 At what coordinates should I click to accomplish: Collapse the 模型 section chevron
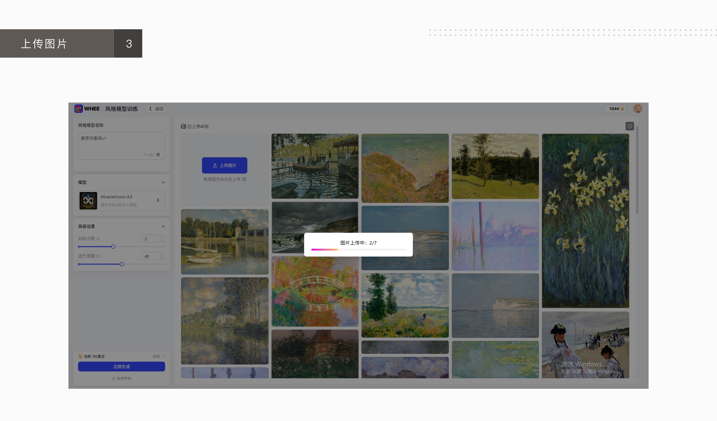163,182
